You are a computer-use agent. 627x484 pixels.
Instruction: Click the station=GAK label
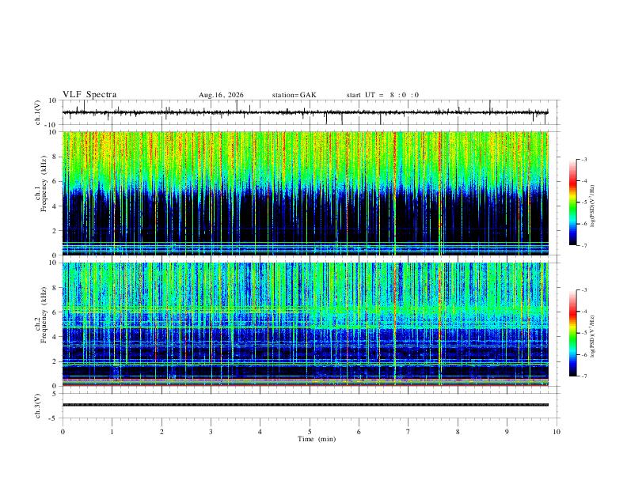[x=294, y=95]
